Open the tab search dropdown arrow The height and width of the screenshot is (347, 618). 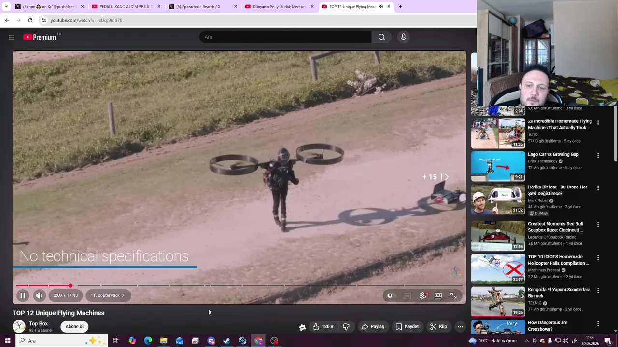[x=6, y=7]
